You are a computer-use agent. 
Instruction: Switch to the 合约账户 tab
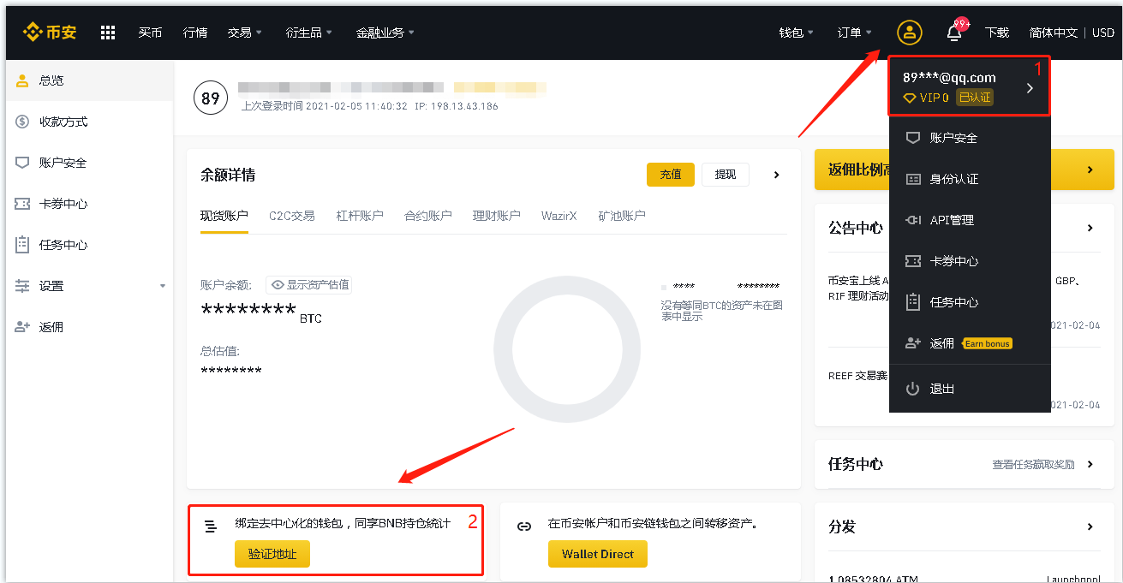pos(428,216)
